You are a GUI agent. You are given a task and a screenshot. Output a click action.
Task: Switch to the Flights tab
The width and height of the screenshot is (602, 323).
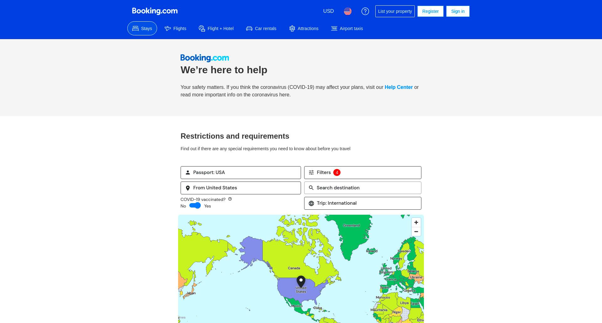tap(176, 28)
